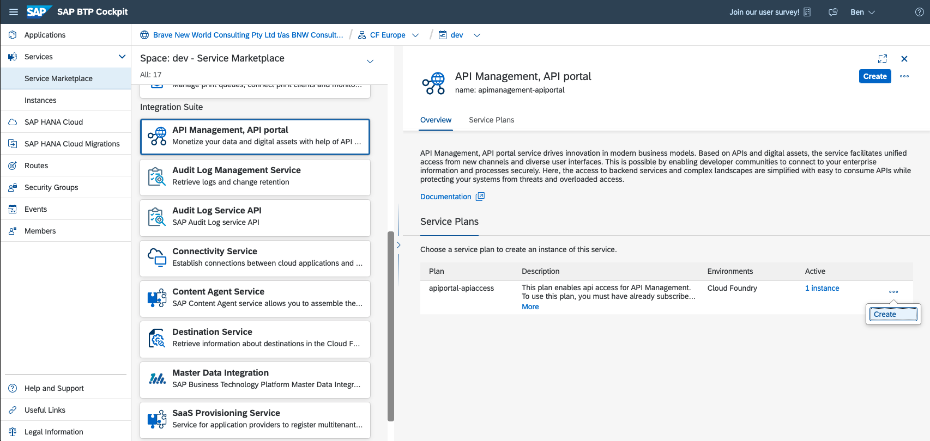This screenshot has height=441, width=930.
Task: Collapse the Services navigation group
Action: click(122, 57)
